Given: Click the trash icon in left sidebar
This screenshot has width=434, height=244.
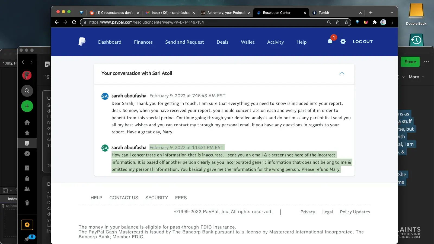Looking at the screenshot, I should 27,203.
